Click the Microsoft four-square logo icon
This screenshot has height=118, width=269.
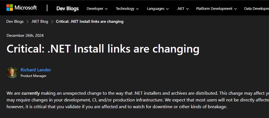coord(10,8)
